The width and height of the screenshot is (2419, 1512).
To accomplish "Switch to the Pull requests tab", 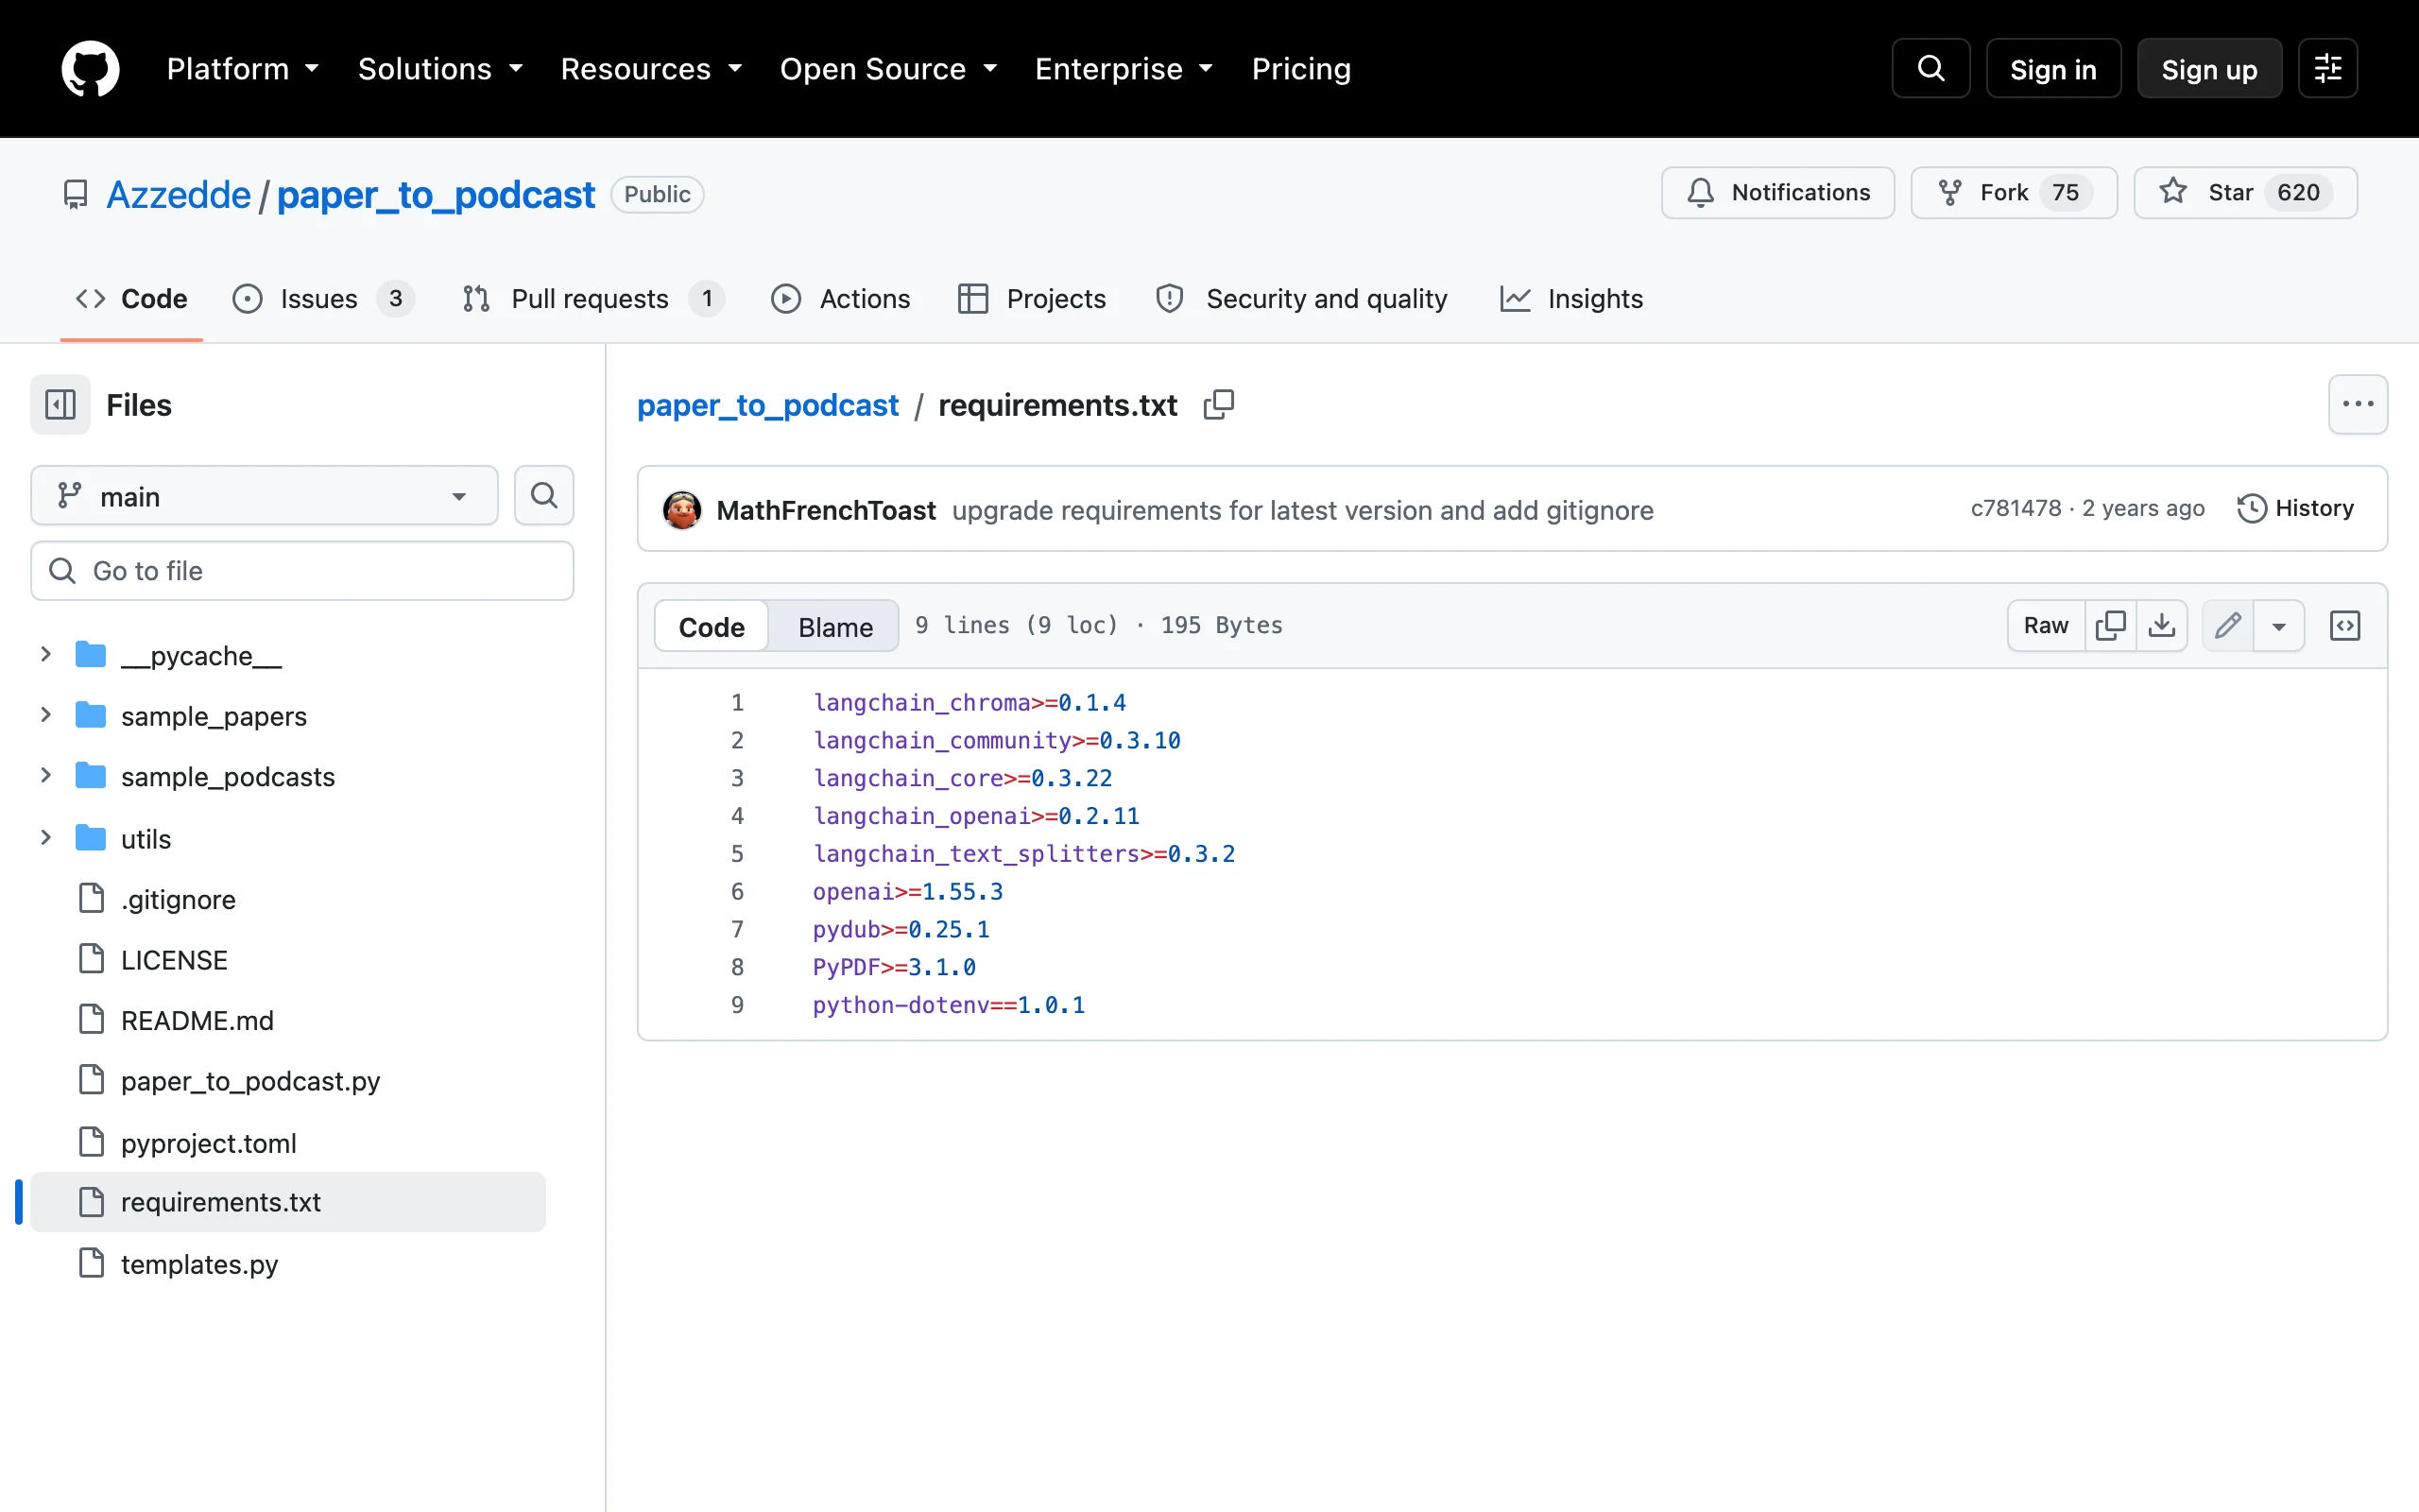I will click(592, 299).
